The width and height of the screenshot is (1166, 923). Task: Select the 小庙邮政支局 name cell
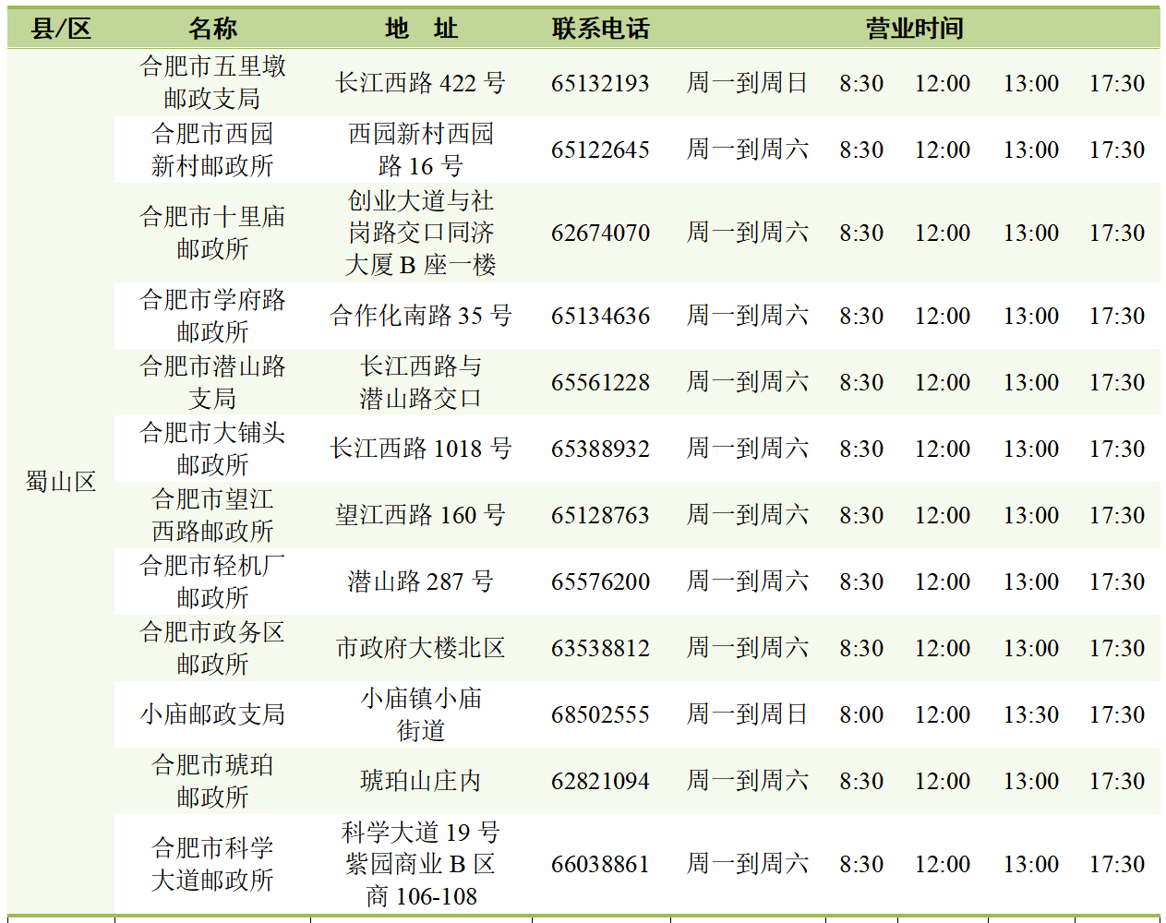pos(212,714)
